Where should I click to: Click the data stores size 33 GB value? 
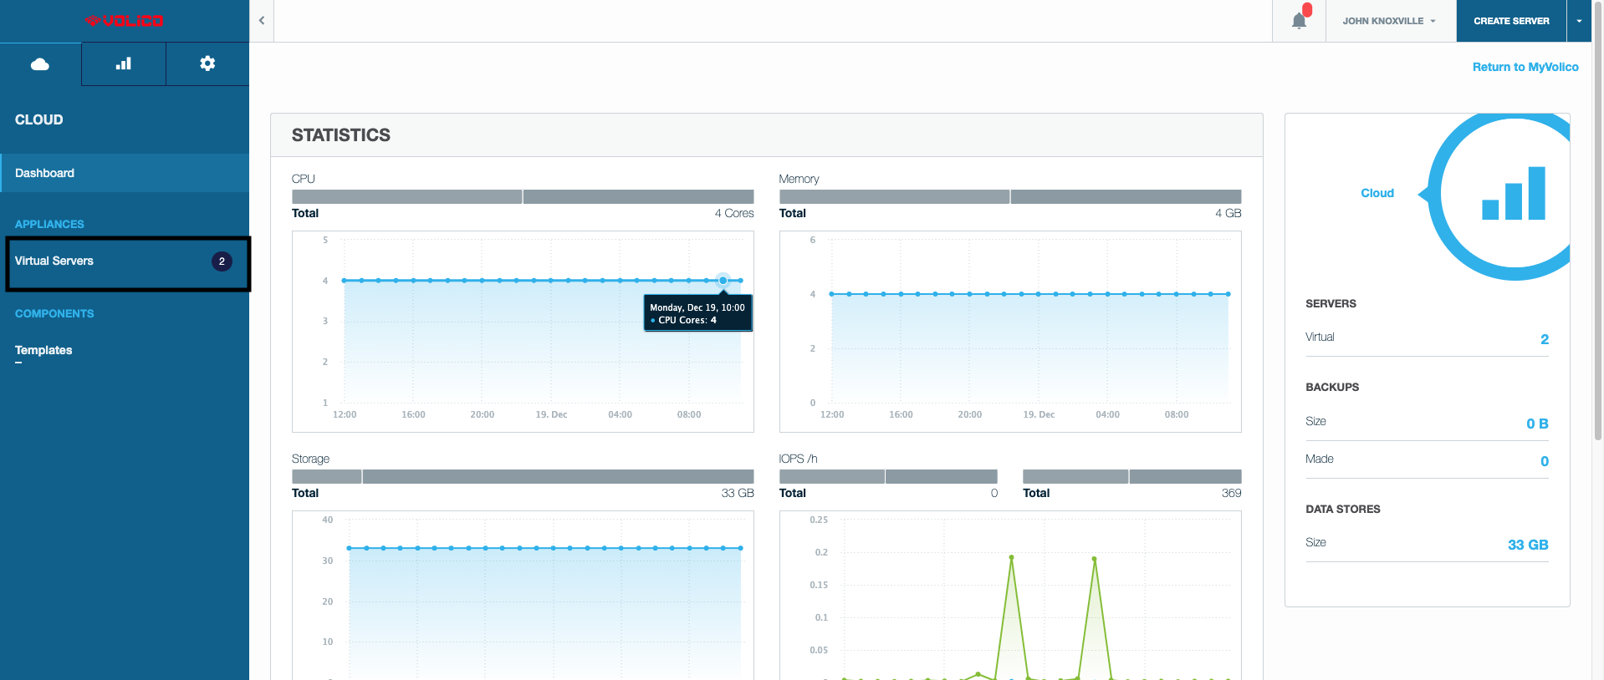pyautogui.click(x=1527, y=545)
